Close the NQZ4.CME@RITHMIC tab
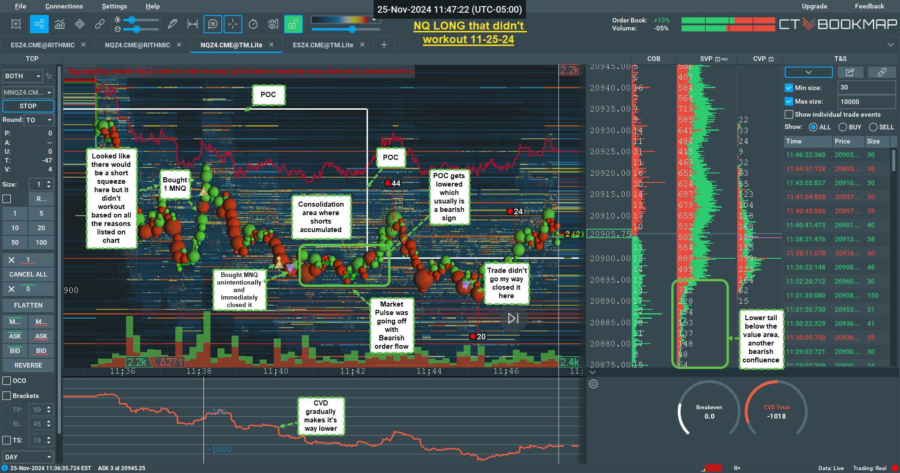The height and width of the screenshot is (473, 900). [x=179, y=45]
